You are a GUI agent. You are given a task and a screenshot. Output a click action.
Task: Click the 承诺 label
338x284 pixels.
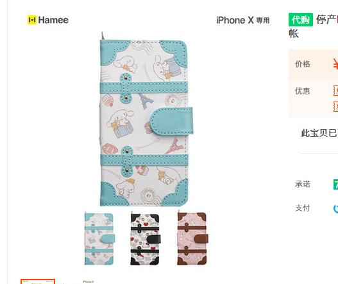[x=303, y=184]
